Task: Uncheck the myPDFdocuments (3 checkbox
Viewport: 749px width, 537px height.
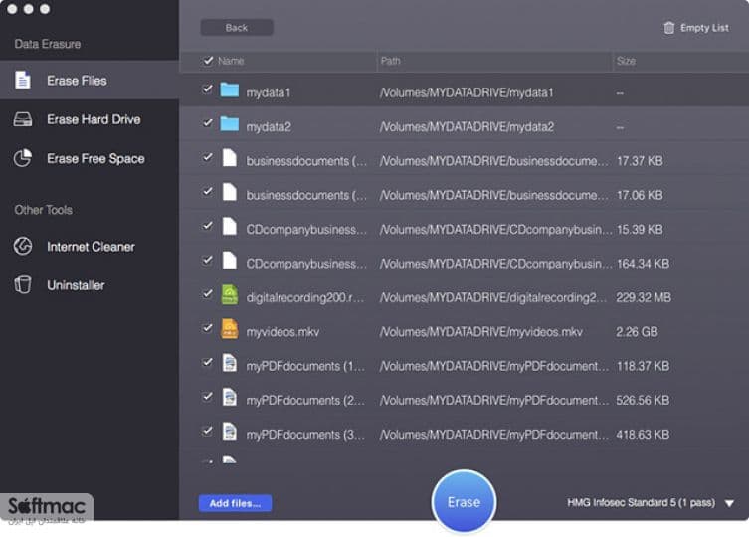Action: coord(207,431)
